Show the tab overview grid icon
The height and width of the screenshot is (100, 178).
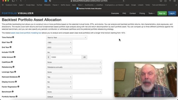point(175,1)
